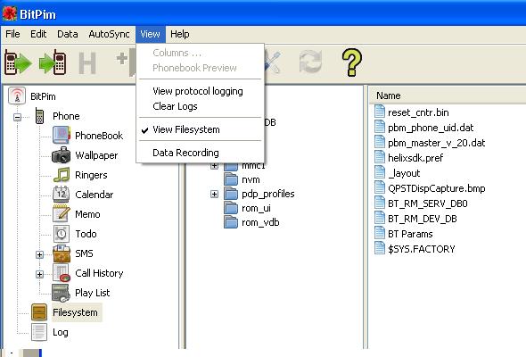Select file pbm_master_v_20.dat
Screen dimensions: 526x357
[x=437, y=143]
